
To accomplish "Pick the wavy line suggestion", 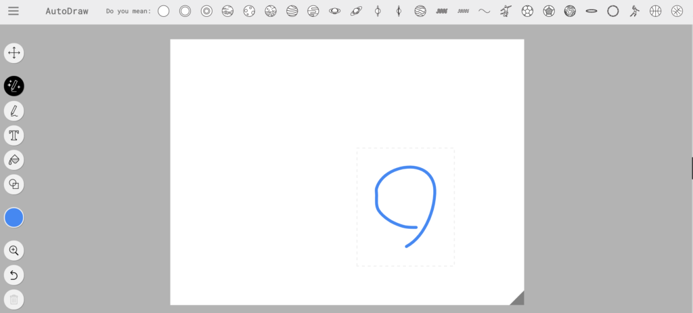I will coord(485,11).
